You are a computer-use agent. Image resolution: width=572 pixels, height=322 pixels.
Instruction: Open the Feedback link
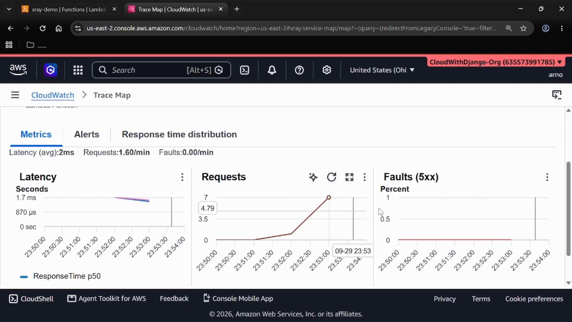174,298
